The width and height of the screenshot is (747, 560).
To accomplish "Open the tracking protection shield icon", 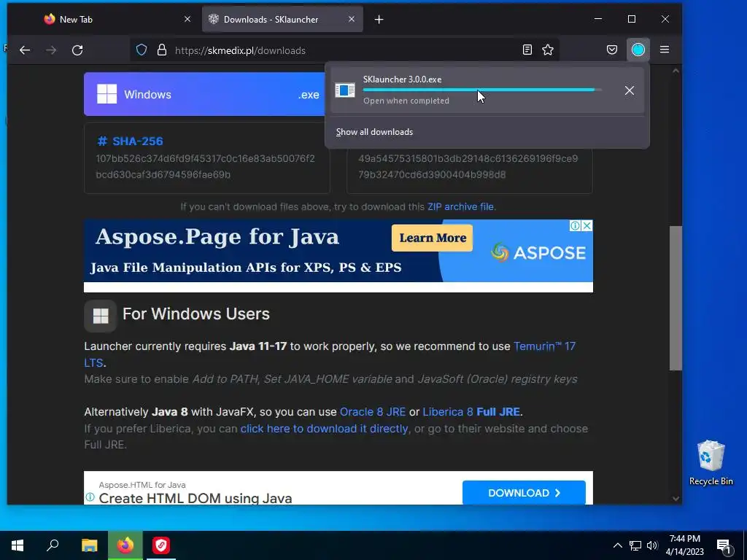I will click(x=142, y=50).
